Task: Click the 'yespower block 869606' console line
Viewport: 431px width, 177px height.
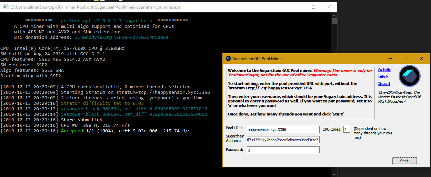Action: (104, 114)
